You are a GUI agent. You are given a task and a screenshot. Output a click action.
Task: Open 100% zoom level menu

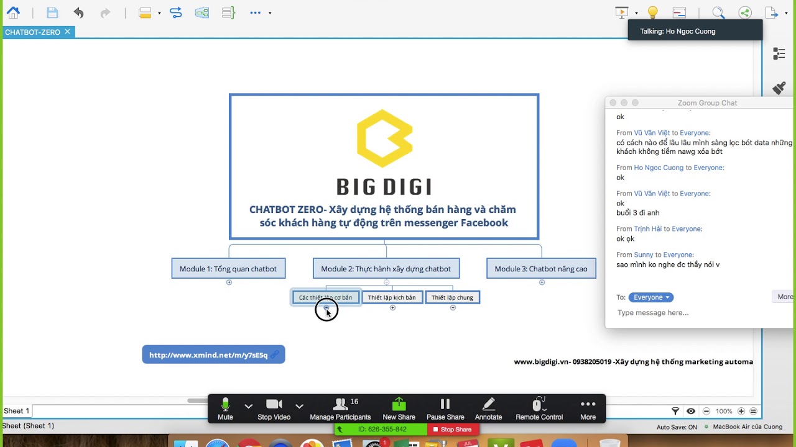point(724,411)
